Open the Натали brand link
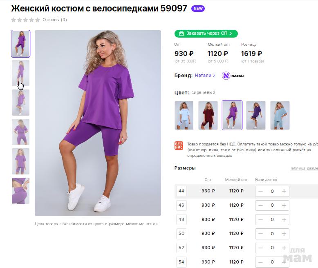 (205, 76)
